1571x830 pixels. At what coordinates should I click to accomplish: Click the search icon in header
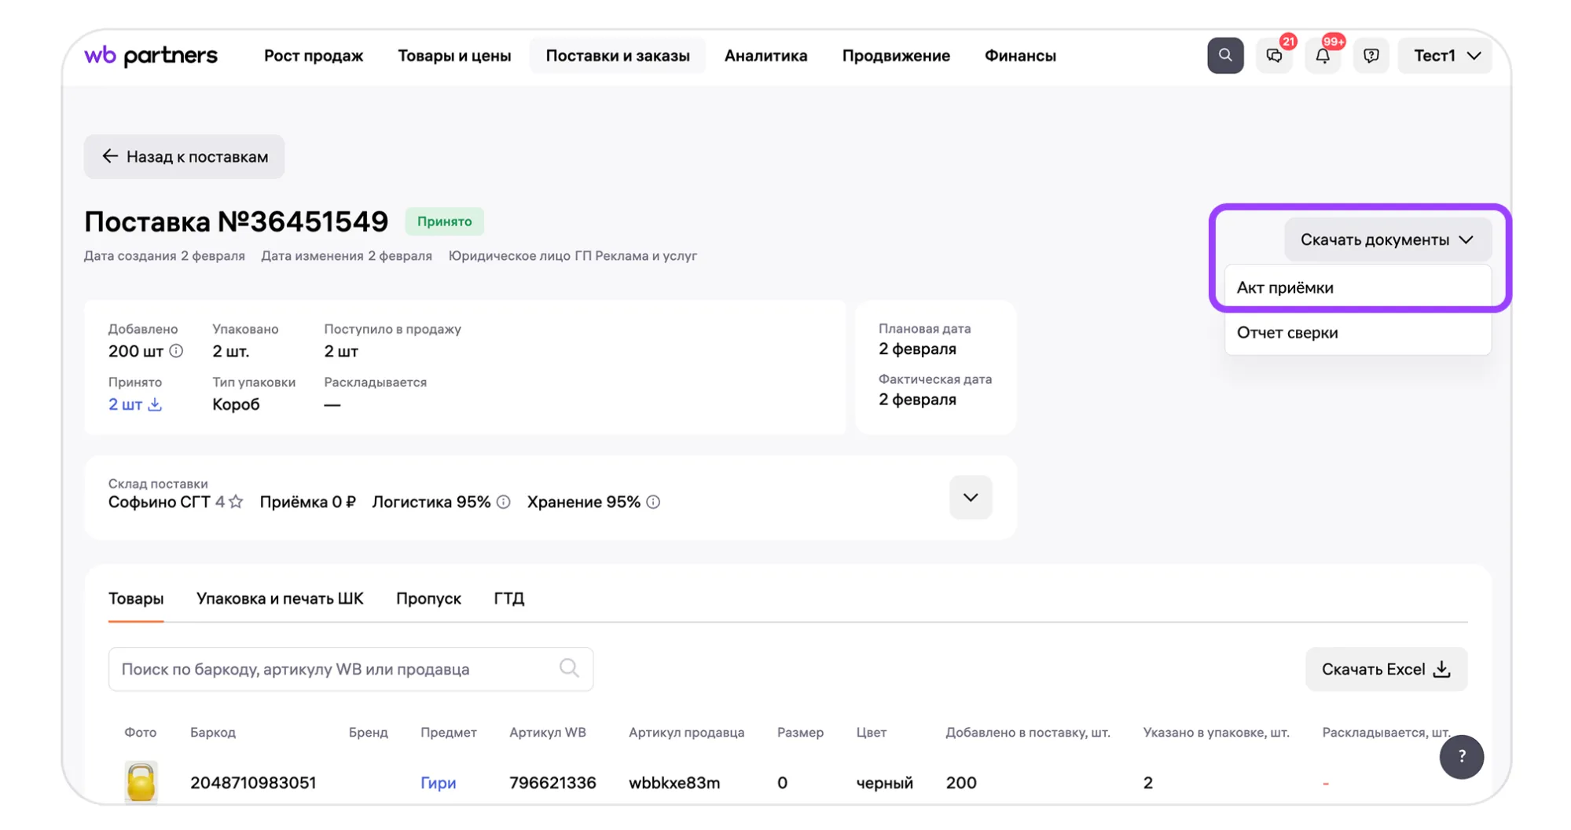1224,56
